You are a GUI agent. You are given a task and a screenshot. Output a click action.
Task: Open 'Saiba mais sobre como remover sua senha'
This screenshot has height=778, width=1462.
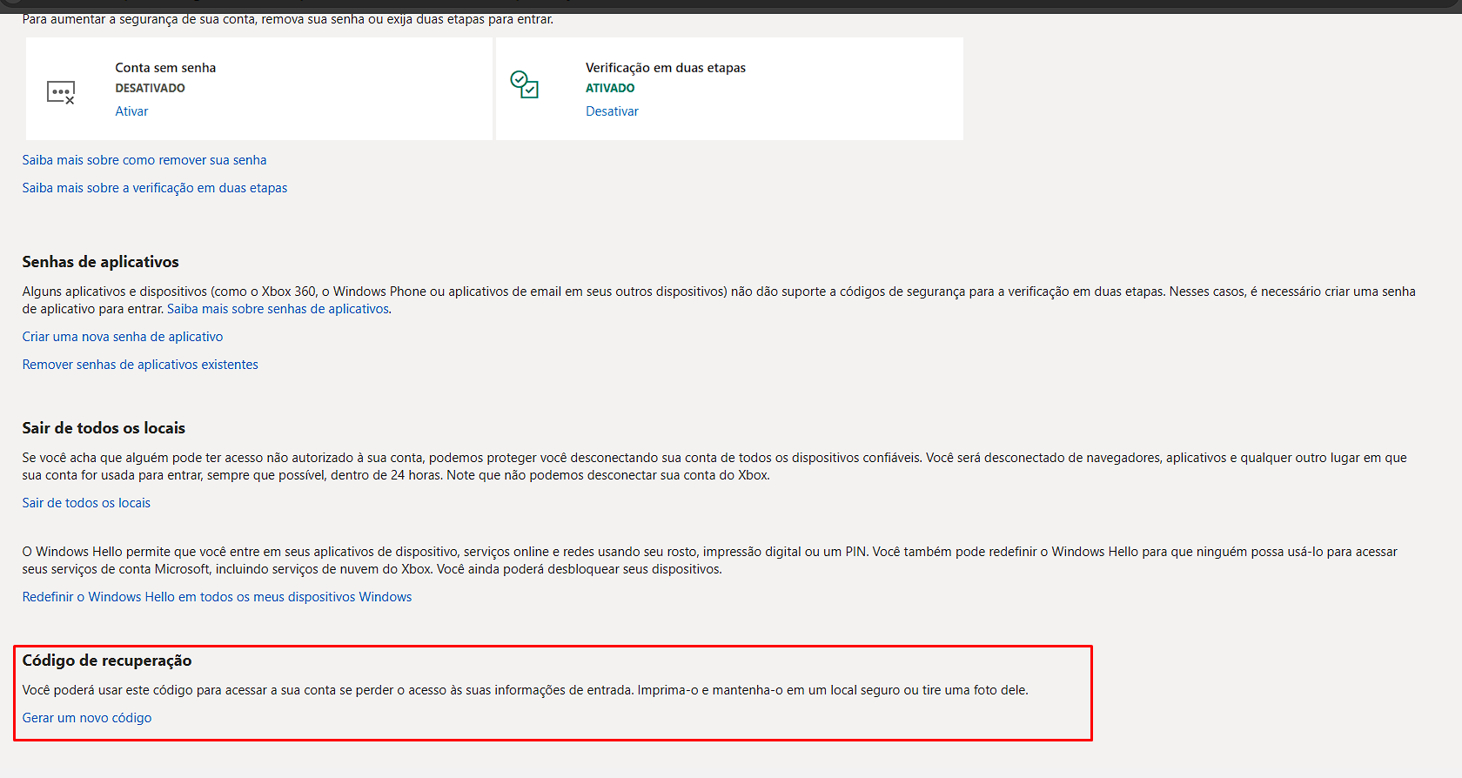point(144,160)
